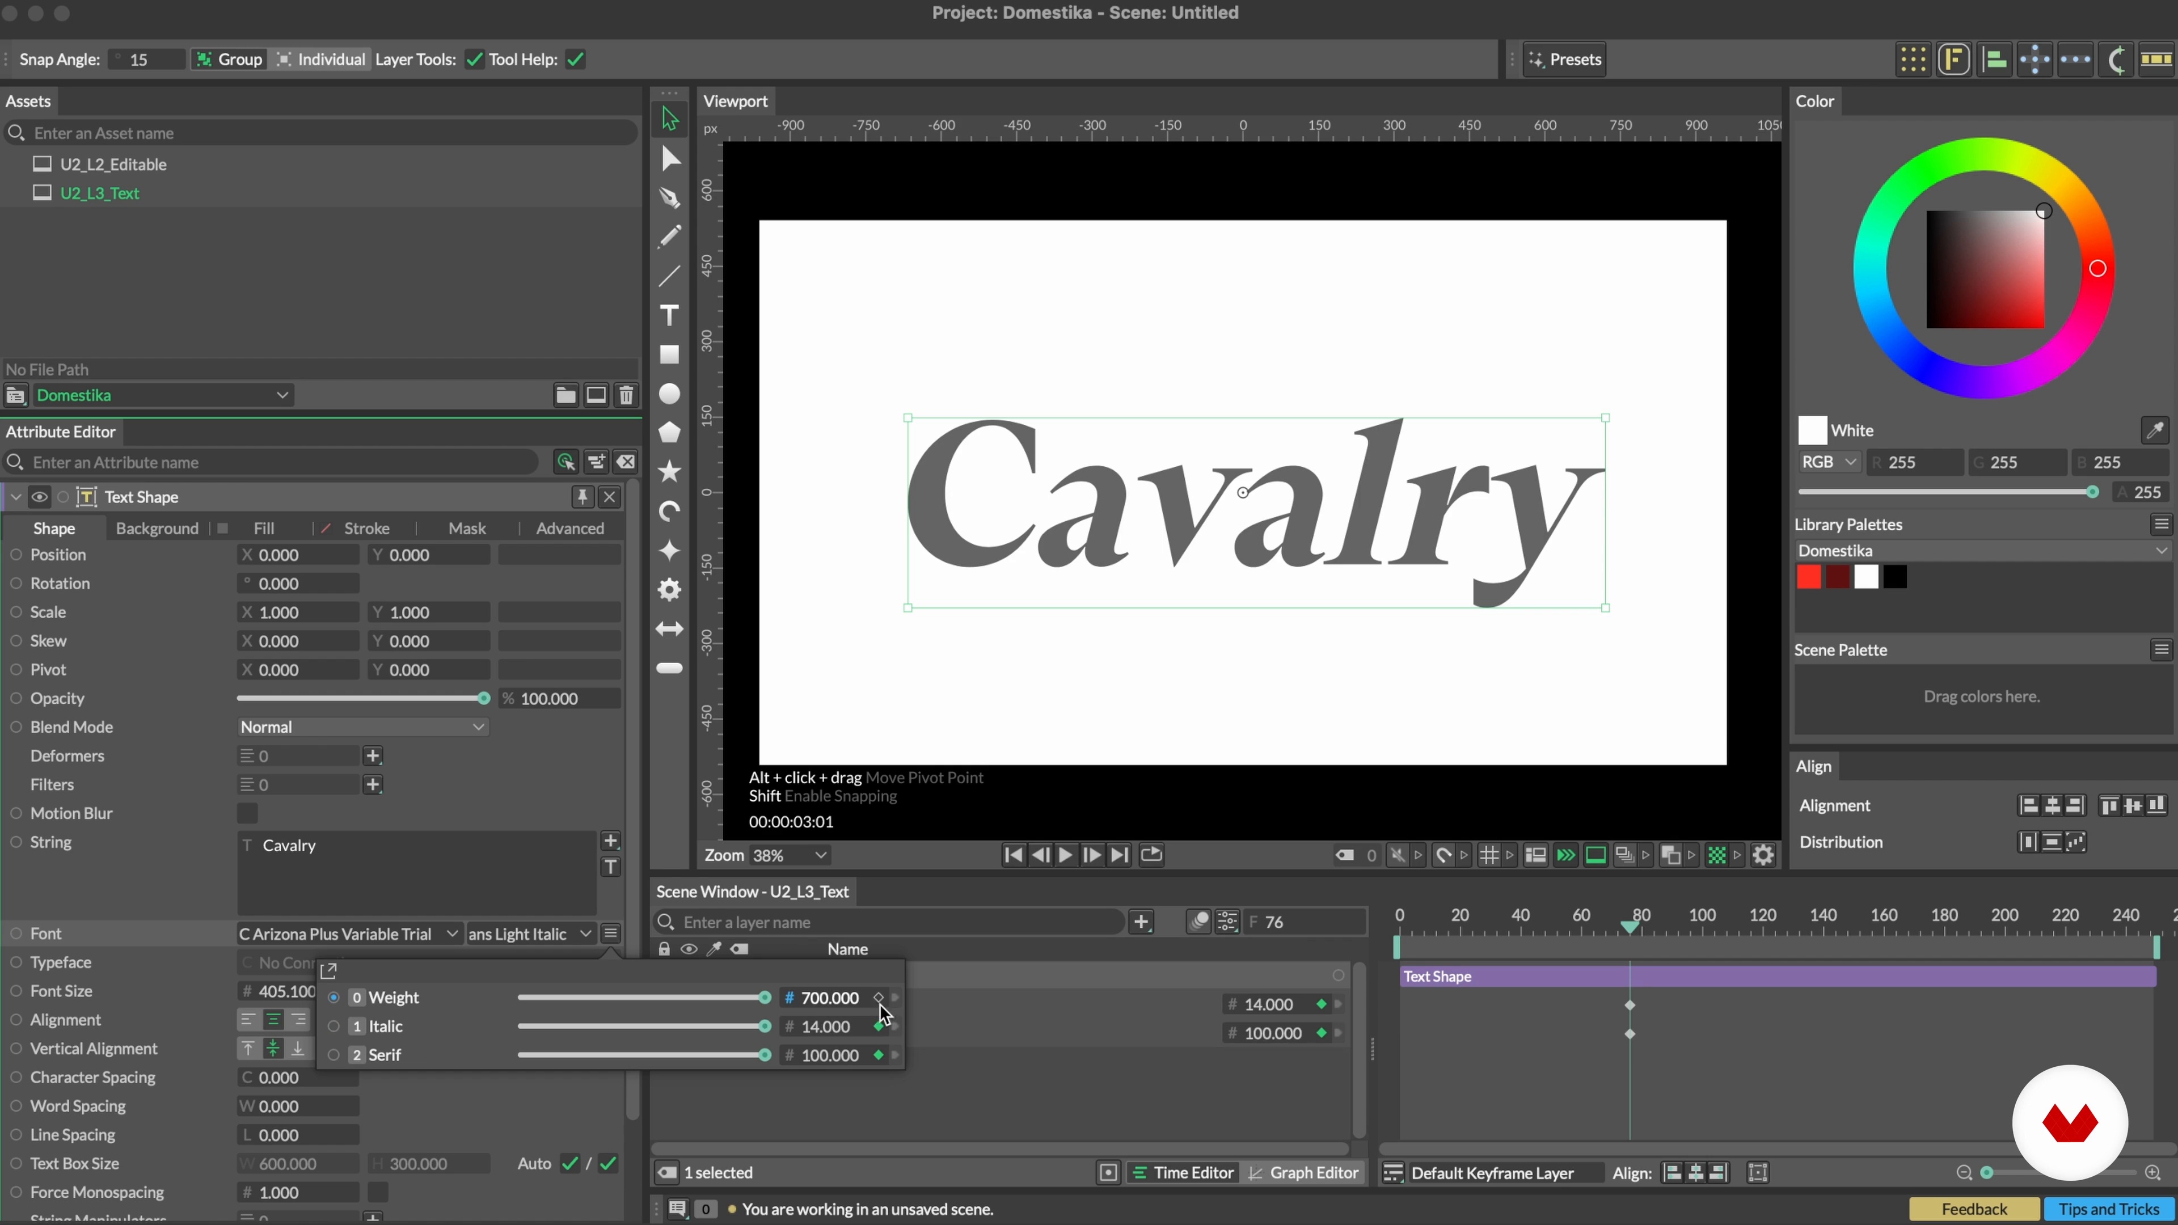Enable Motion Blur checkbox
This screenshot has height=1225, width=2178.
[x=247, y=813]
